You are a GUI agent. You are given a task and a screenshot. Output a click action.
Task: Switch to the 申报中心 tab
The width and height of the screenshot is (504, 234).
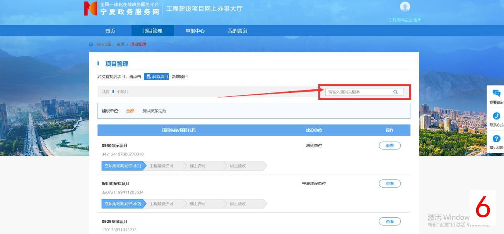pyautogui.click(x=195, y=31)
